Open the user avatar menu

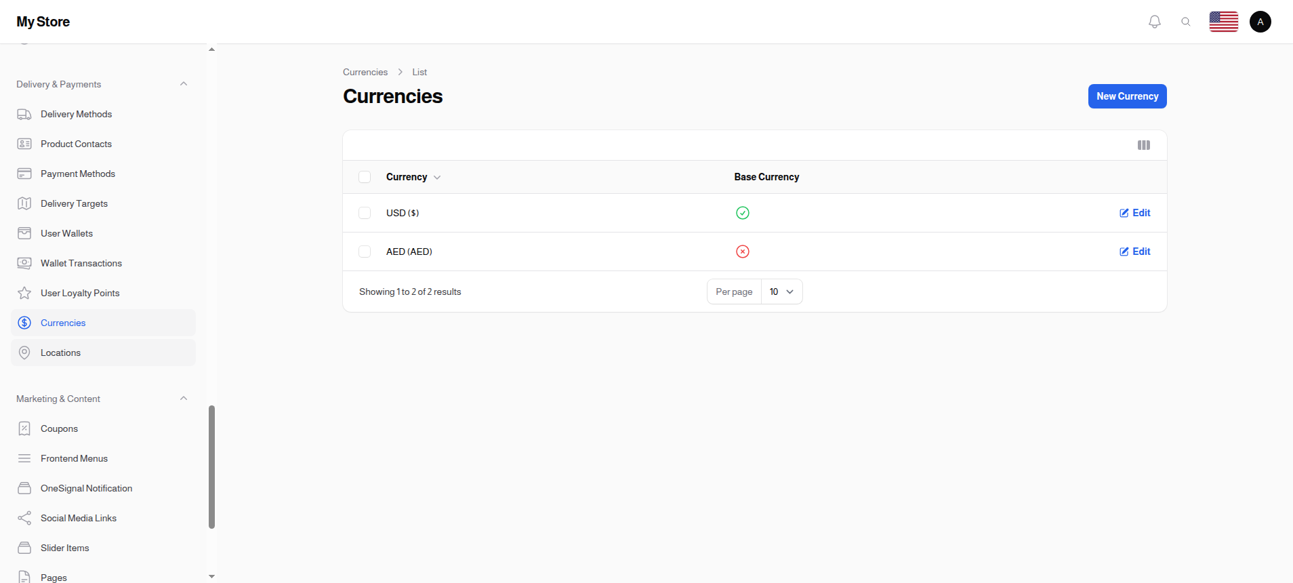tap(1260, 22)
